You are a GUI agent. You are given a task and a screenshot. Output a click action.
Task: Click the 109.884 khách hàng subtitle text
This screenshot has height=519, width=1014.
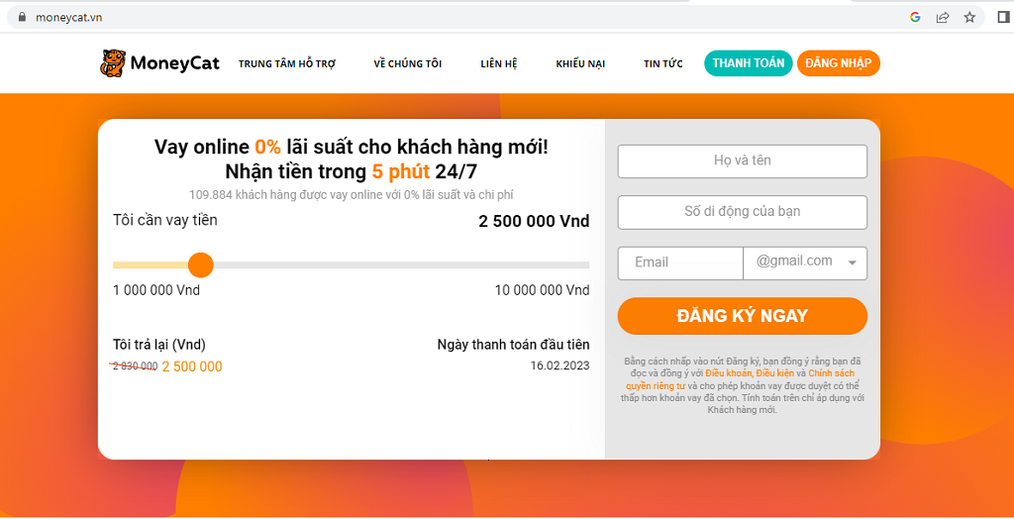tap(352, 194)
